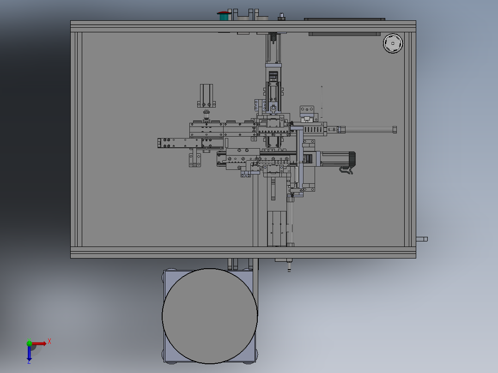
Task: Select the large circular feeder bowl disc
Action: coord(210,316)
